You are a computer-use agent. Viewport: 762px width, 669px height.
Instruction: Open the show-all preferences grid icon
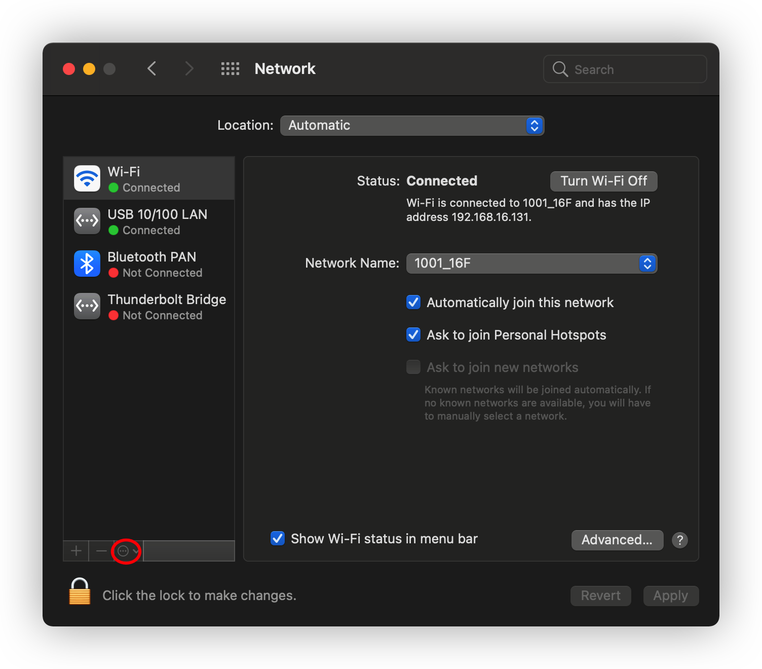click(230, 69)
